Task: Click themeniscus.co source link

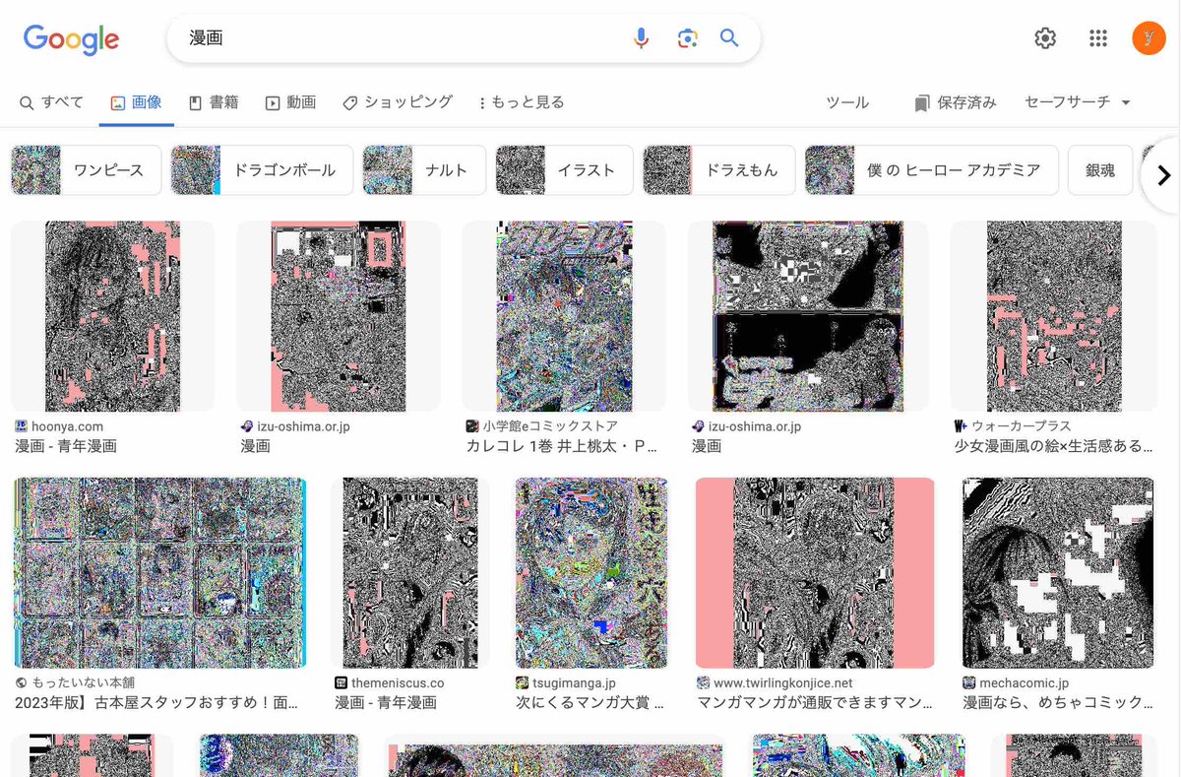Action: (x=398, y=682)
